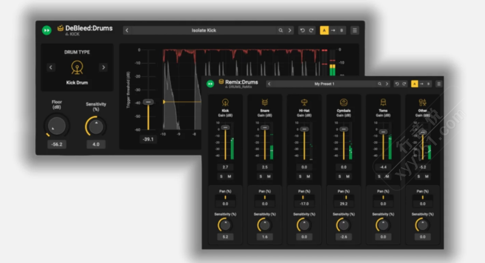This screenshot has width=485, height=263.
Task: Mute the Kick channel
Action: coord(230,176)
